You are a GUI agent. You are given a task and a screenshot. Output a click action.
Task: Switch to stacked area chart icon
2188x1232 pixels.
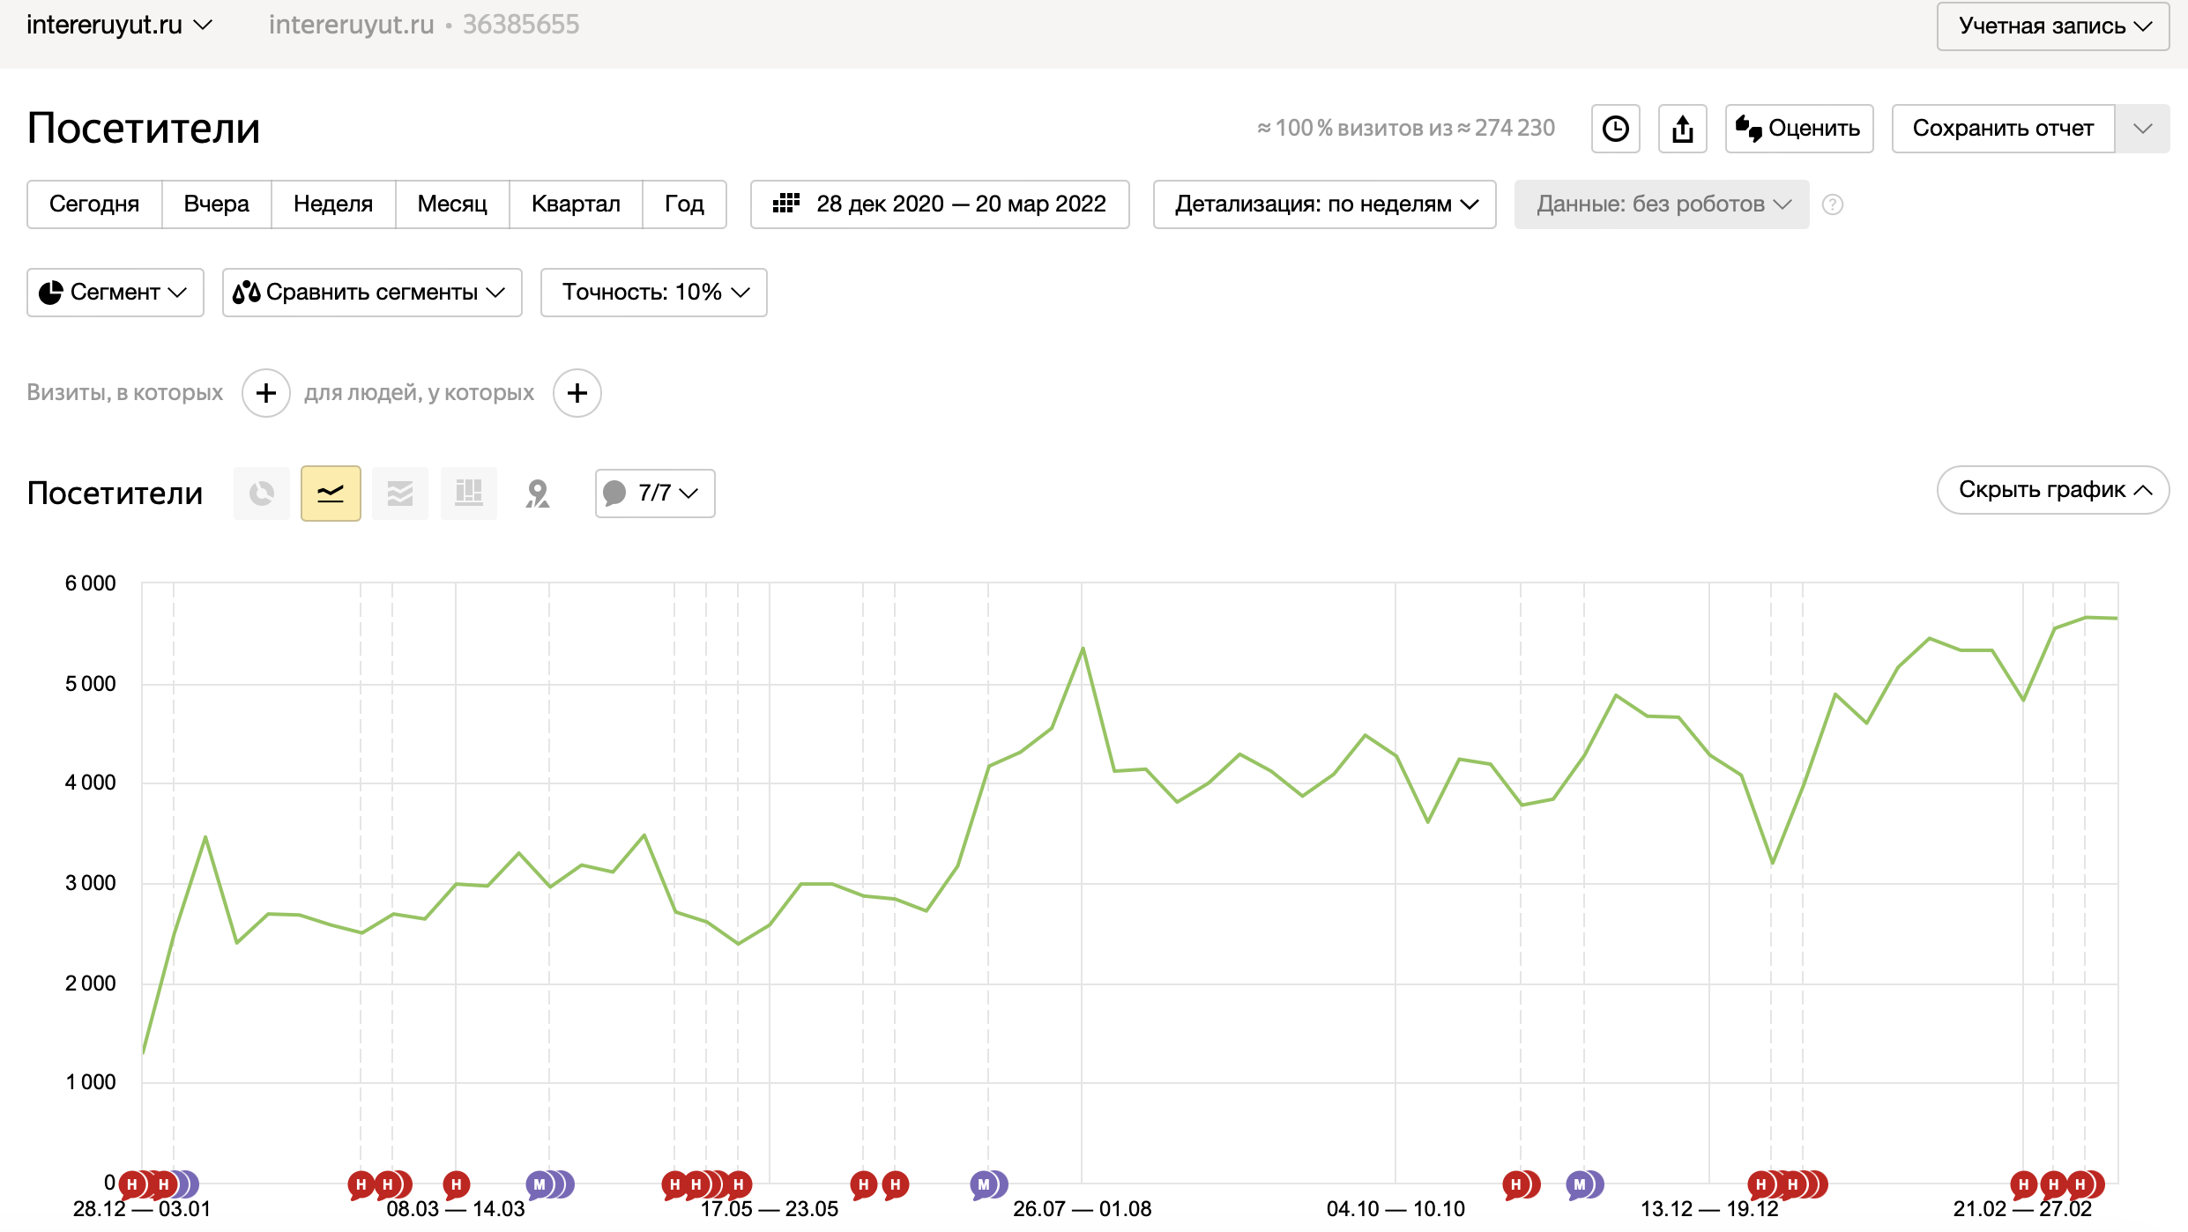tap(399, 494)
